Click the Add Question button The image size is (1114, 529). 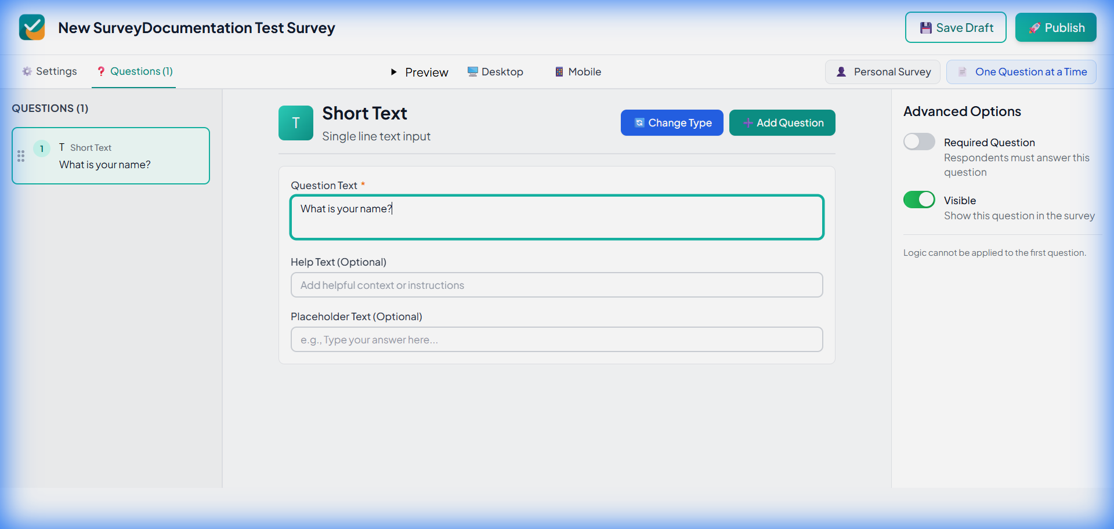pyautogui.click(x=782, y=122)
